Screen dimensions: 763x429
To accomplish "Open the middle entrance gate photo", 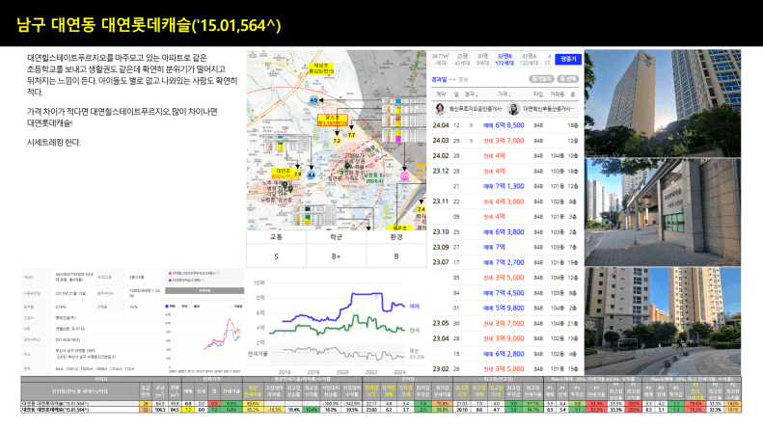I will (663, 212).
